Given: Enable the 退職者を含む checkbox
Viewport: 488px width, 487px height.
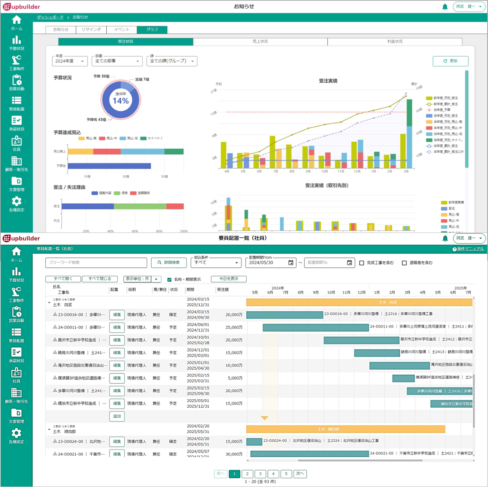Looking at the screenshot, I should click(x=404, y=263).
